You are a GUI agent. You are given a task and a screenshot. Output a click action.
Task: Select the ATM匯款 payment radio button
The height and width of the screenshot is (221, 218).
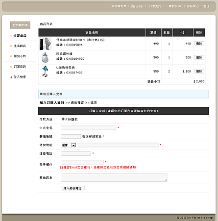point(63,119)
